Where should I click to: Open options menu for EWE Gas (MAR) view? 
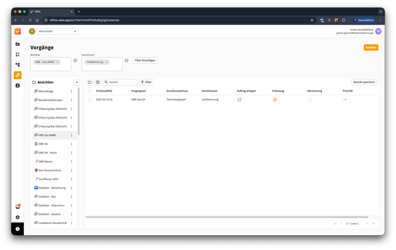(x=72, y=135)
